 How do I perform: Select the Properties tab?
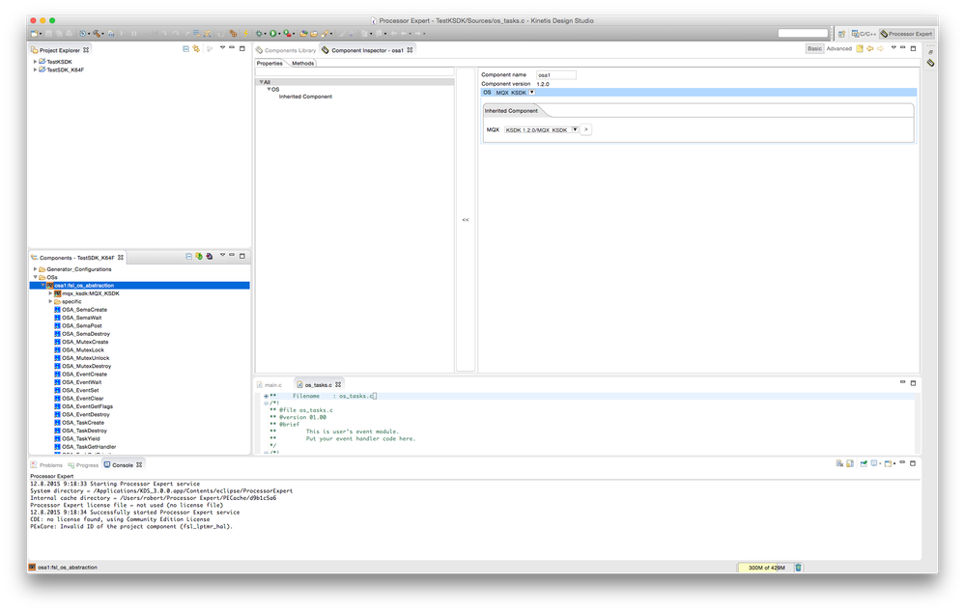tap(270, 64)
